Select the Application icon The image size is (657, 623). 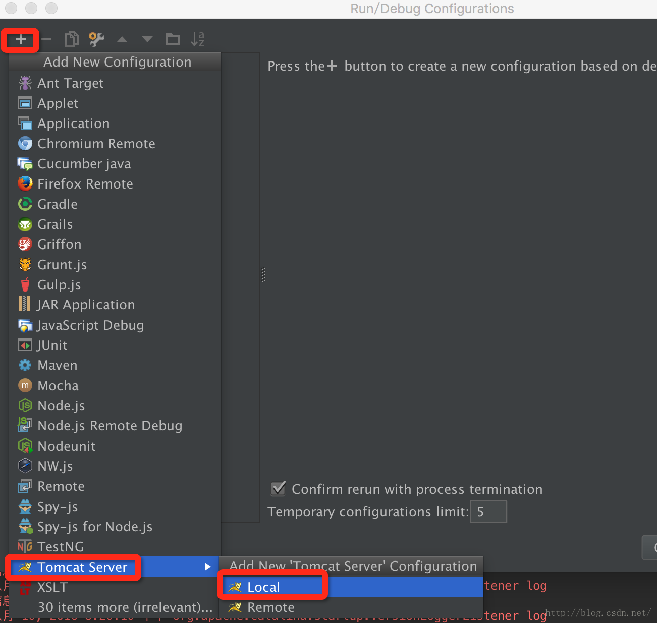25,123
